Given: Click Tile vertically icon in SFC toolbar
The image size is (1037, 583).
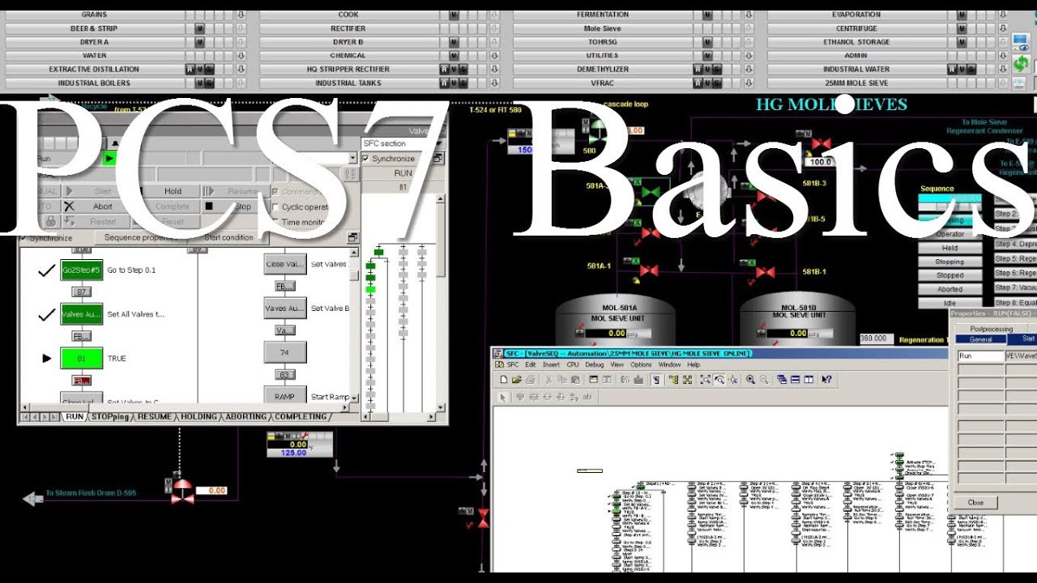Looking at the screenshot, I should (809, 379).
